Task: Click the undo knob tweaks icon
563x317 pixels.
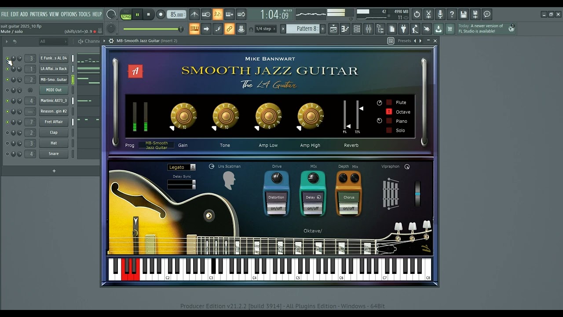Action: 15,41
